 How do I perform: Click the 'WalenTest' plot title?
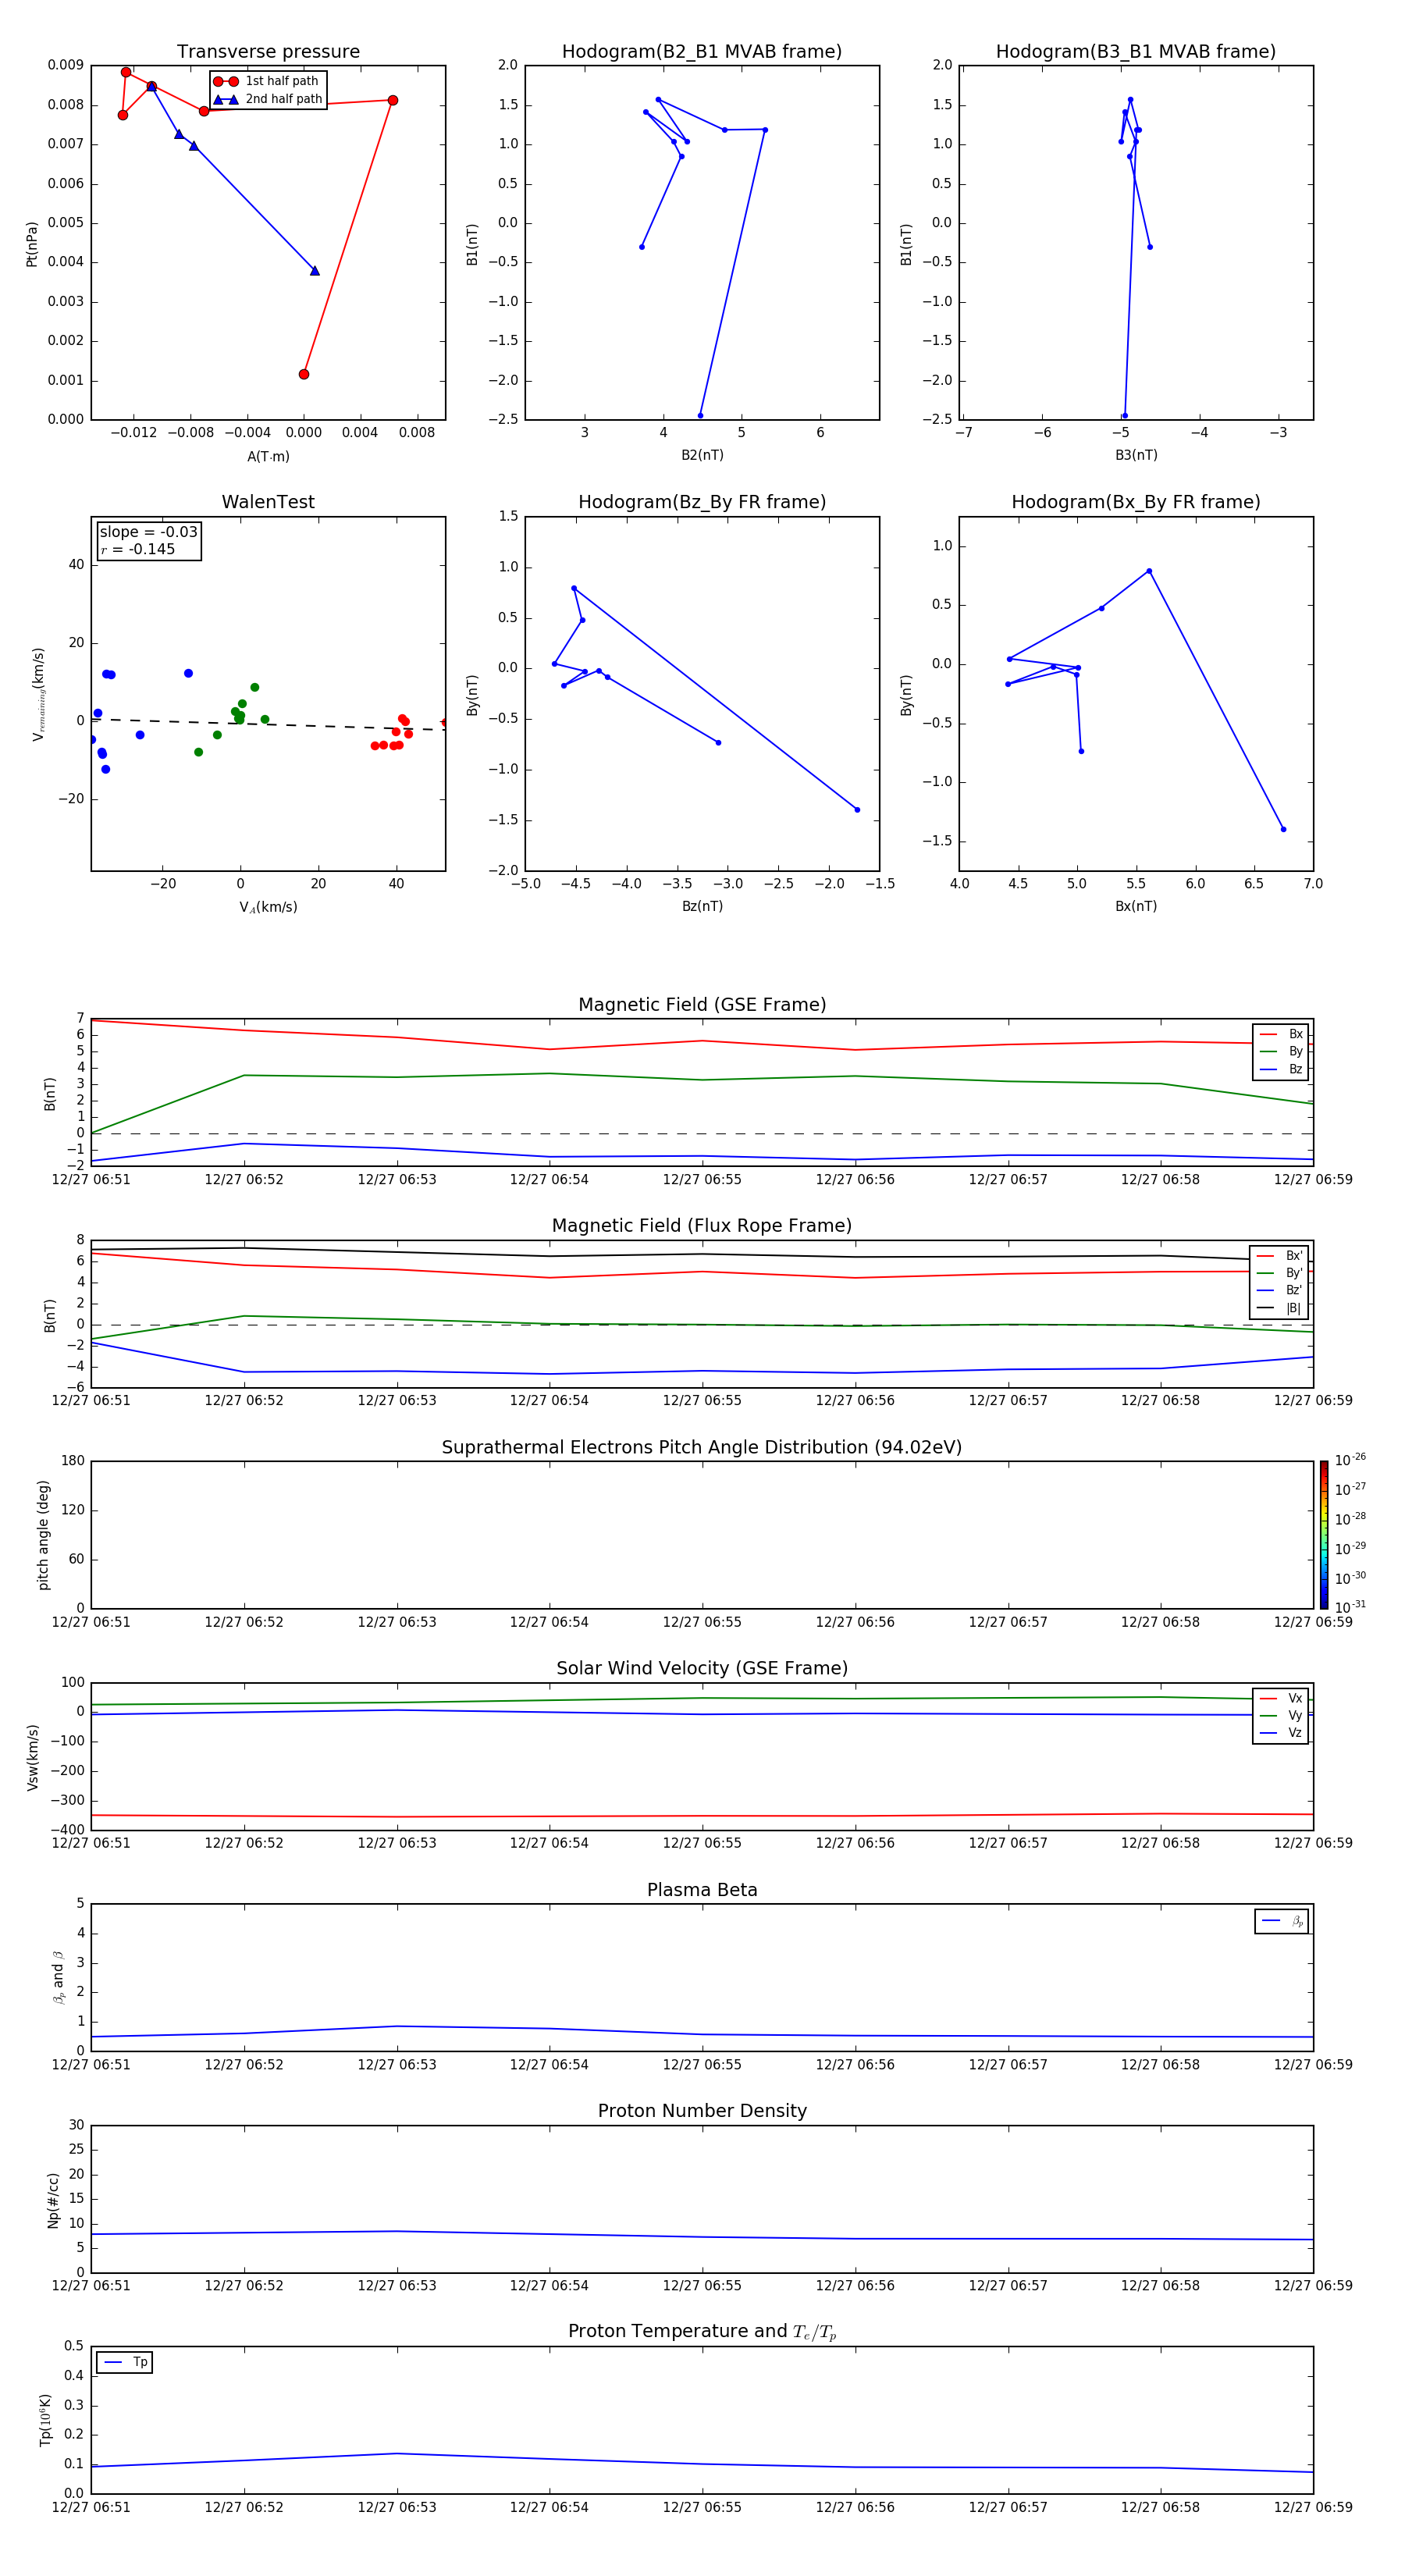(x=268, y=502)
